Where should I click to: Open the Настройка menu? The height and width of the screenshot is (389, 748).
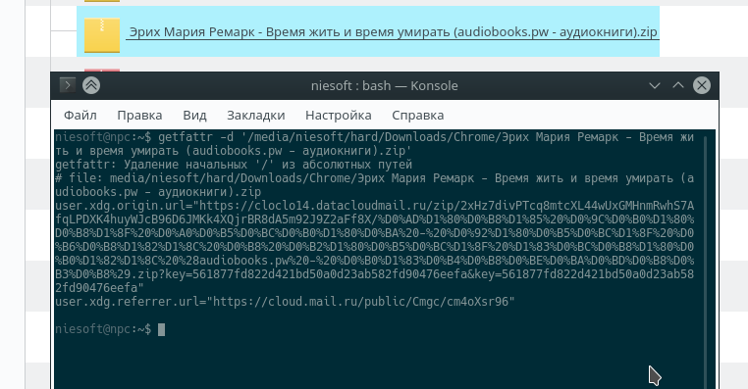(339, 116)
